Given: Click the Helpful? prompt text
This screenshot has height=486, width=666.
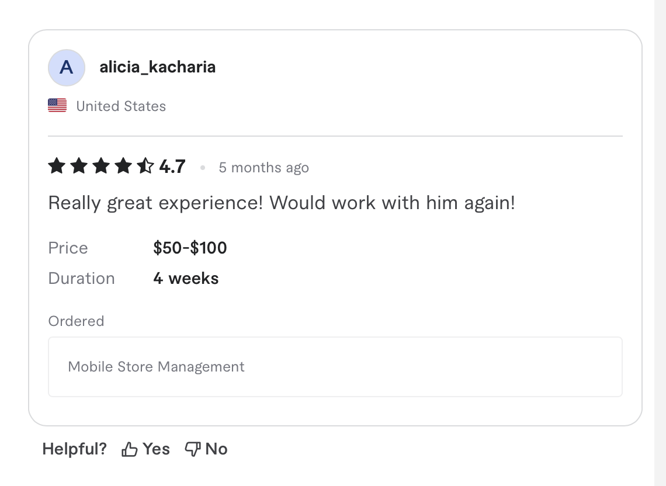Looking at the screenshot, I should click(x=74, y=449).
